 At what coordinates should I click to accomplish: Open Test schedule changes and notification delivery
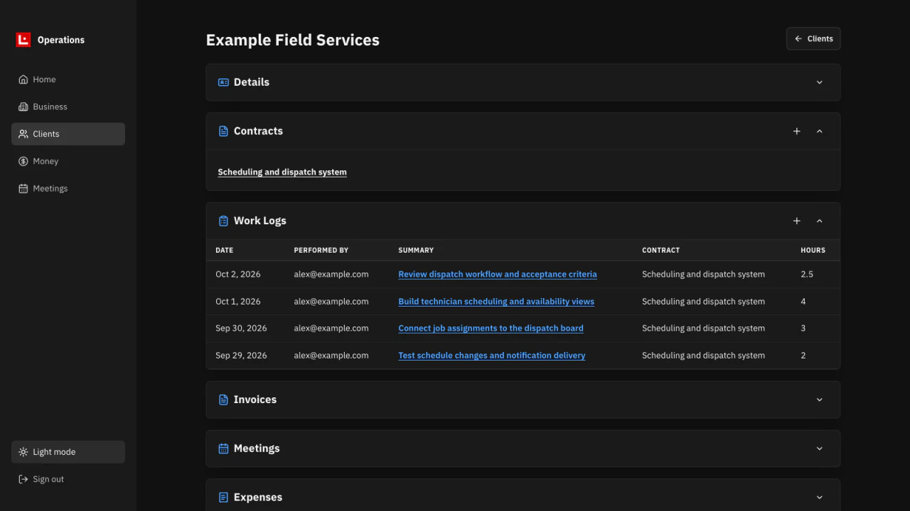tap(492, 356)
